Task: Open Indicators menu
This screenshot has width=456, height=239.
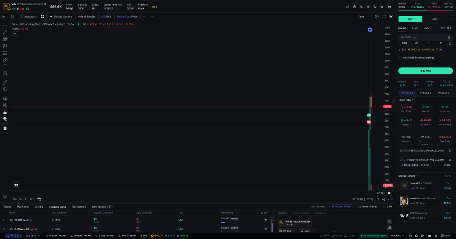Action: click(x=28, y=17)
